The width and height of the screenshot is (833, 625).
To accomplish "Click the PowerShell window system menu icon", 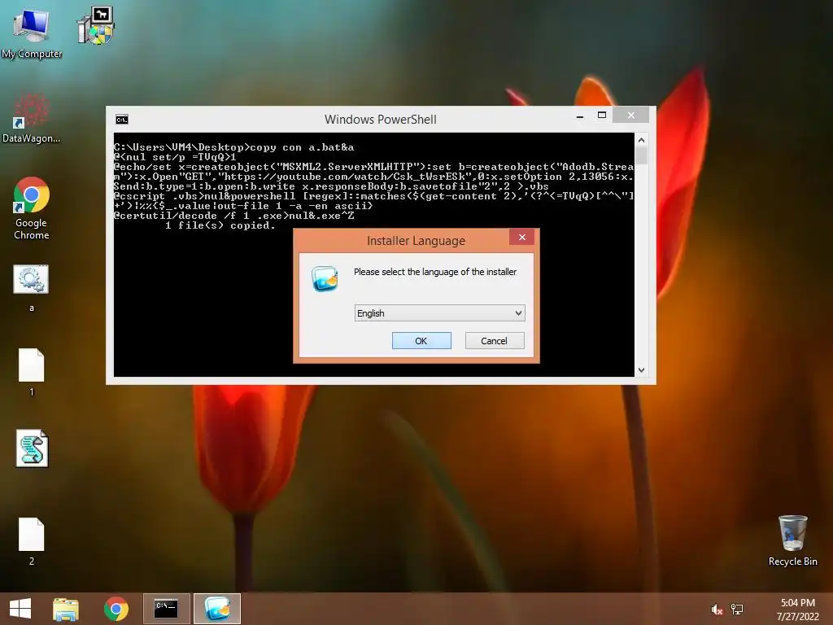I will click(122, 120).
